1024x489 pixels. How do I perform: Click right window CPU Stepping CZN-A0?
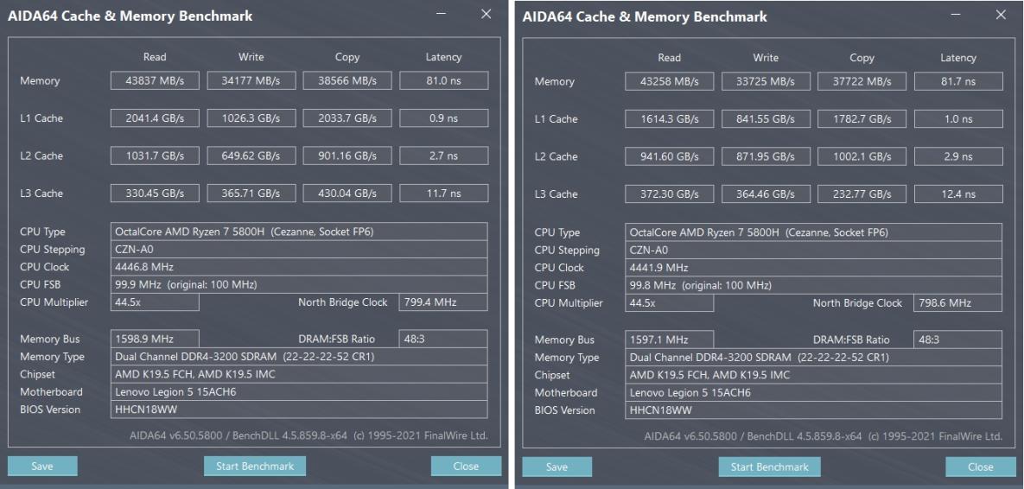(x=814, y=250)
